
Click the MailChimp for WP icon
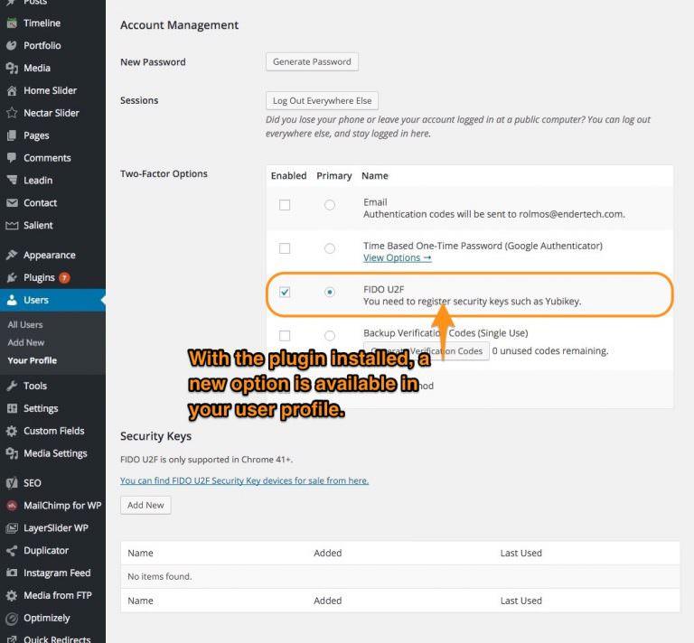pos(12,506)
